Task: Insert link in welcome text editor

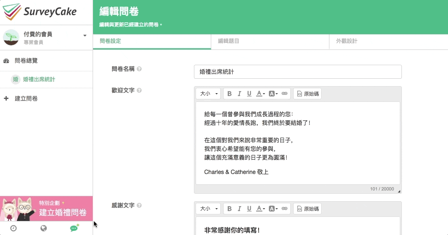Action: pyautogui.click(x=285, y=94)
